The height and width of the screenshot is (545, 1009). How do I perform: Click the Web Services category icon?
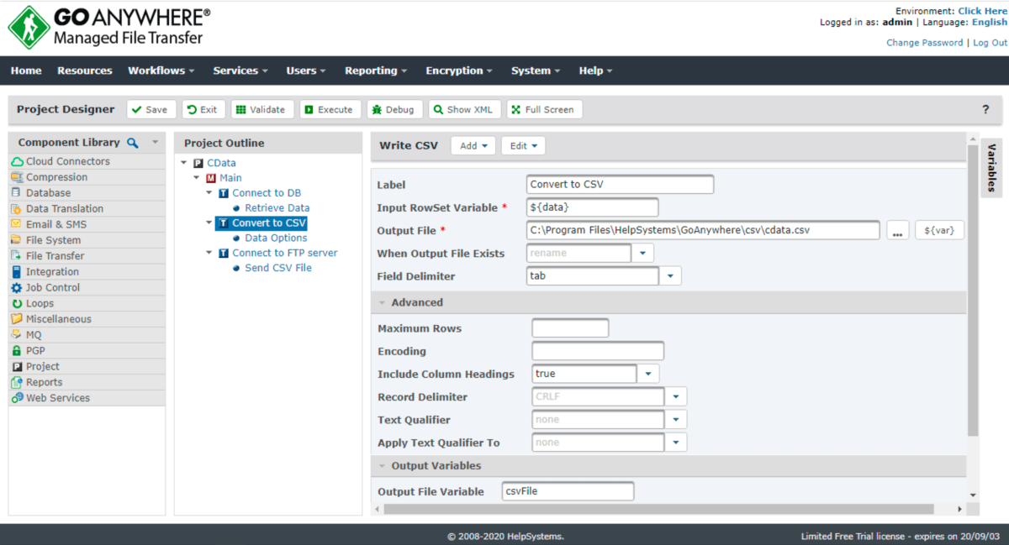(17, 398)
